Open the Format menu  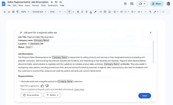coord(35,5)
